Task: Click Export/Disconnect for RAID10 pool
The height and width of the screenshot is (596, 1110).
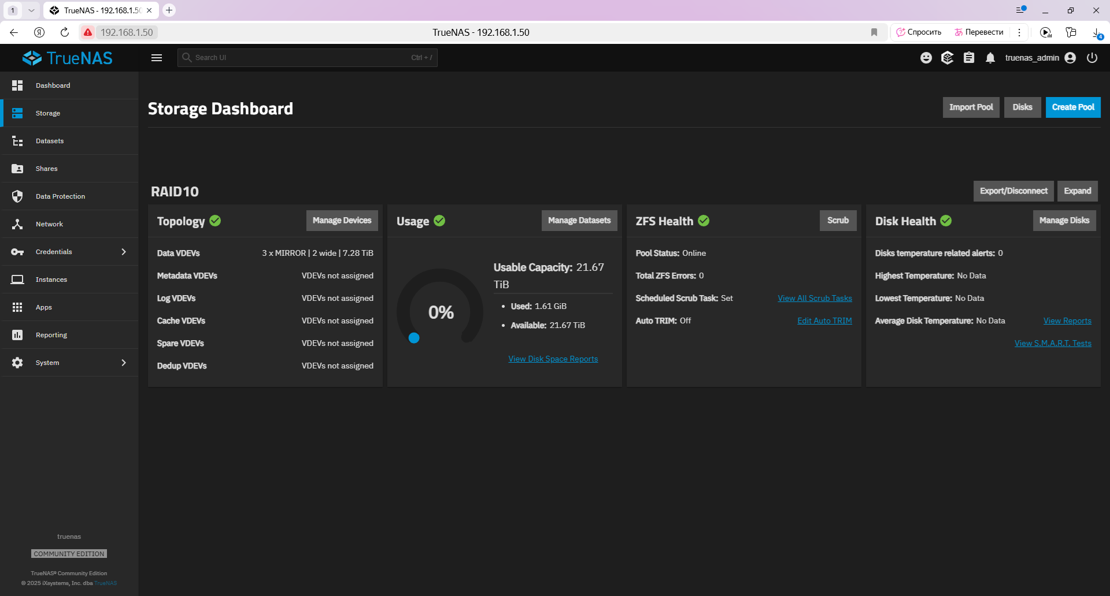Action: (x=1013, y=191)
